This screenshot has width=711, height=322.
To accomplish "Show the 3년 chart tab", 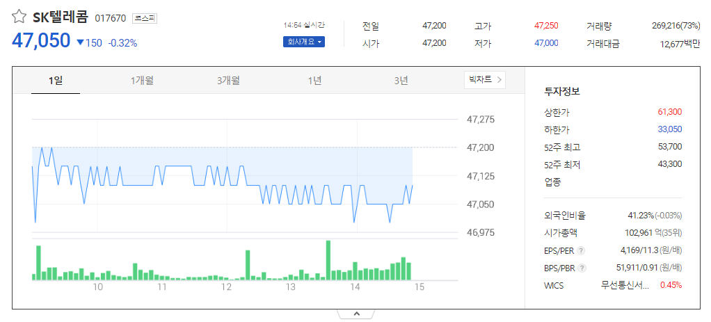I will [x=401, y=81].
